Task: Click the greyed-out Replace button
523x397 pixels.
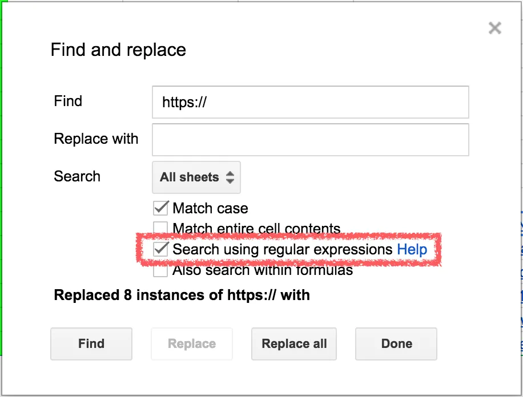Action: coord(192,344)
